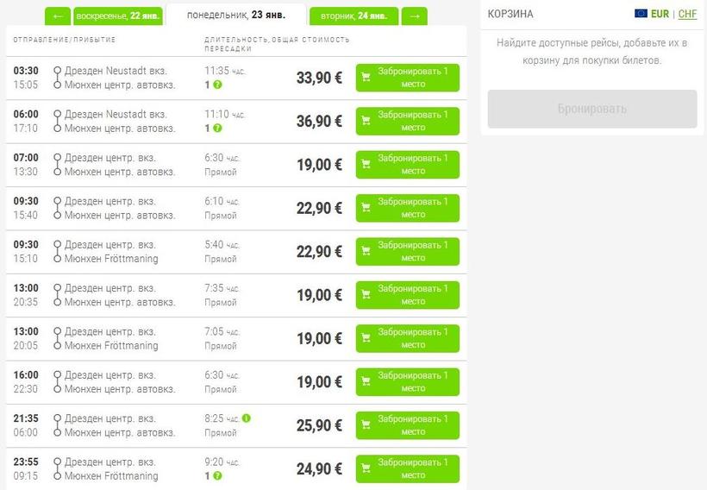Expand route details of 21:35 trip
Image resolution: width=707 pixels, height=490 pixels.
click(x=57, y=425)
